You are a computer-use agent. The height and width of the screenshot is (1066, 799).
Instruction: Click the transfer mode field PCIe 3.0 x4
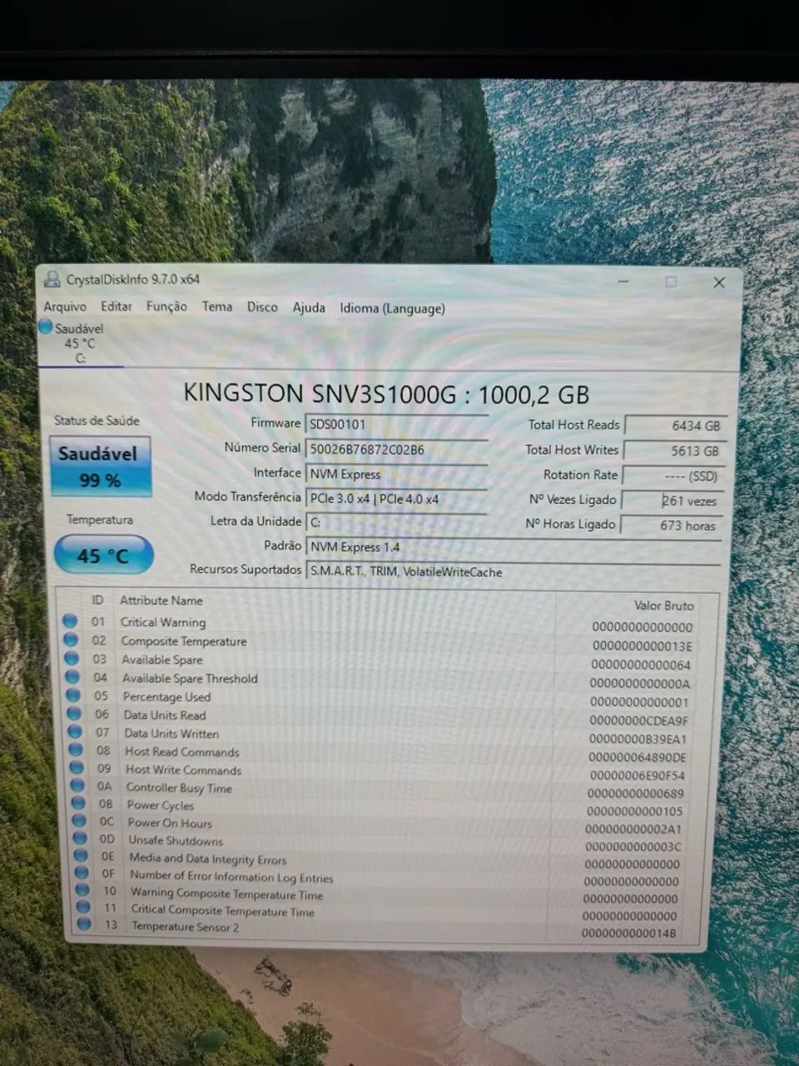[x=396, y=499]
